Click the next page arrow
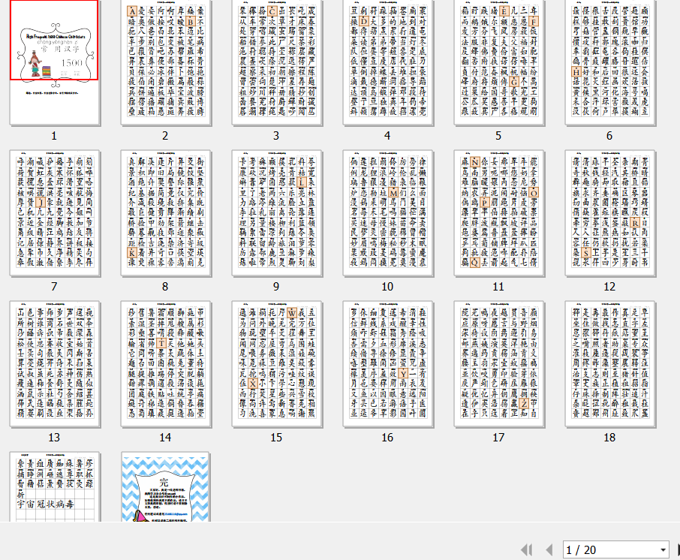Image resolution: width=680 pixels, height=560 pixels. pos(677,550)
